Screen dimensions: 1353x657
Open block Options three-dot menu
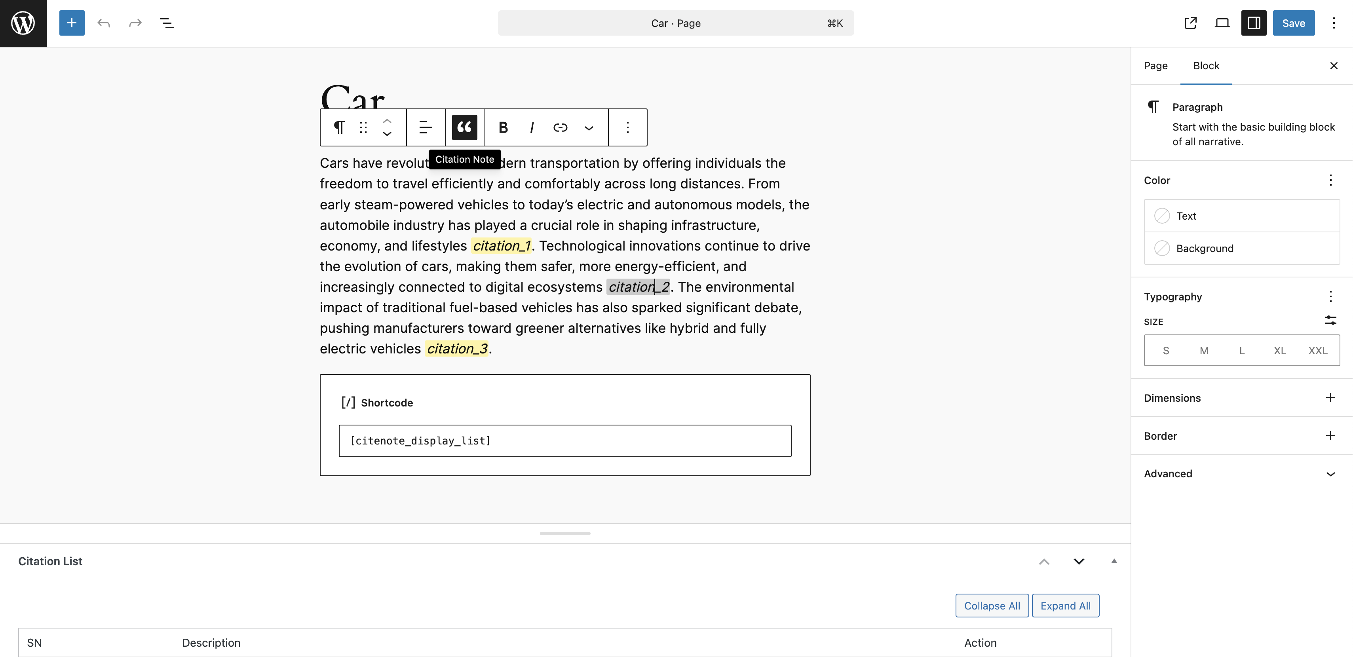628,127
